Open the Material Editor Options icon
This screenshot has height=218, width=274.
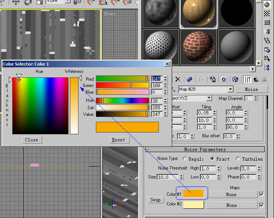tap(267, 50)
